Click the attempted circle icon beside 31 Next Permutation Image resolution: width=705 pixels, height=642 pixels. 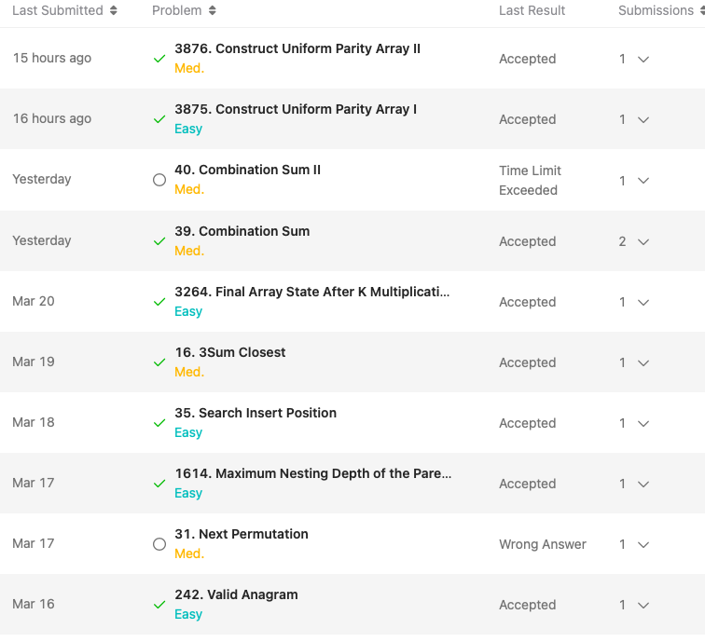(159, 544)
